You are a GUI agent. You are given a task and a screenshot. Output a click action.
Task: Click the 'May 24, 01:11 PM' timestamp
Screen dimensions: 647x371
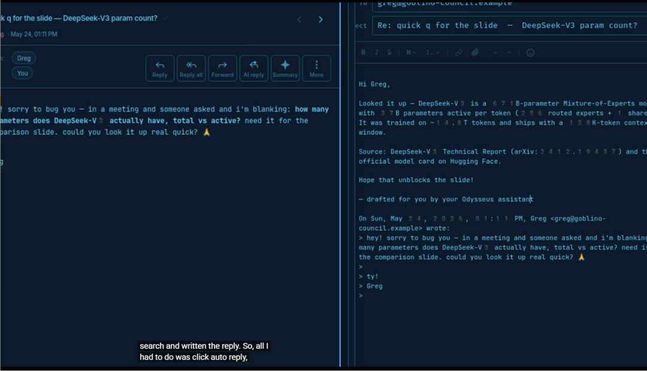tap(34, 34)
